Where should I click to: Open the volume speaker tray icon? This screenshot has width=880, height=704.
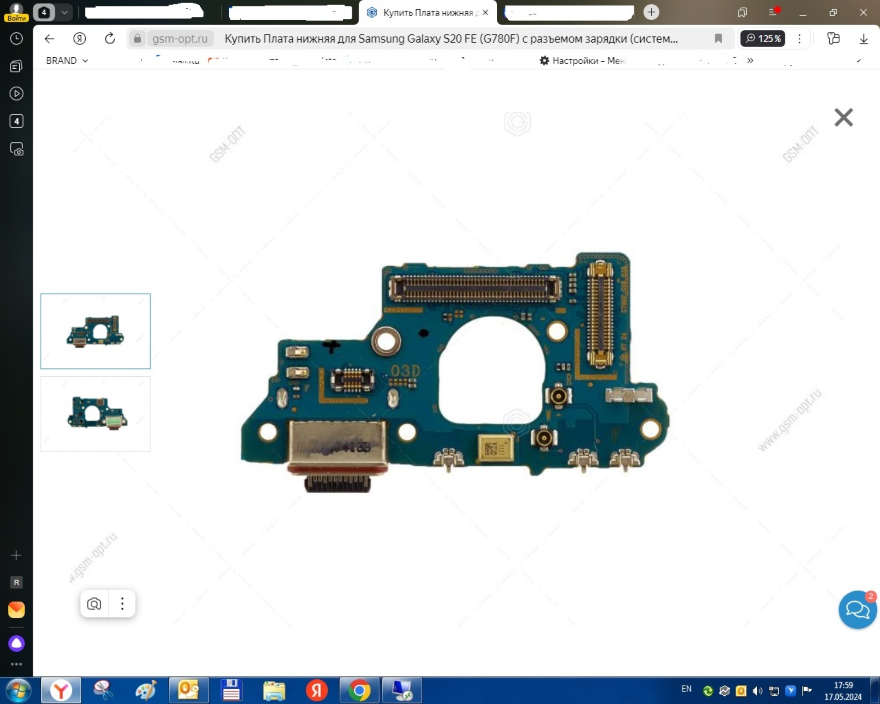click(757, 691)
